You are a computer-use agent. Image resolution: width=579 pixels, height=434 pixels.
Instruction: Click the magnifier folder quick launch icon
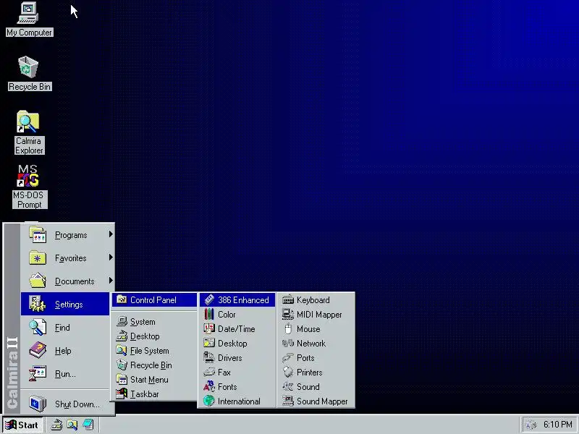pos(72,425)
